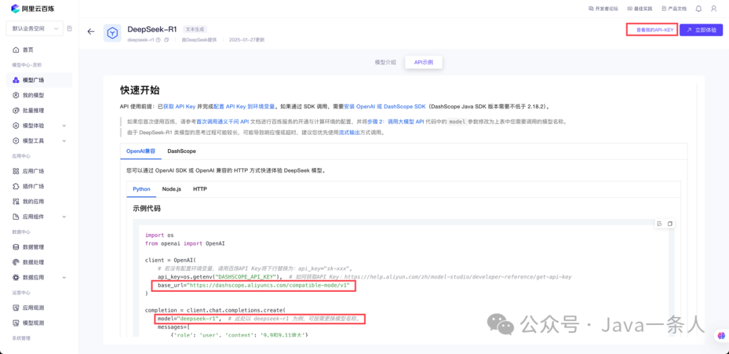
Task: Click the 立即体验 button
Action: pos(701,30)
